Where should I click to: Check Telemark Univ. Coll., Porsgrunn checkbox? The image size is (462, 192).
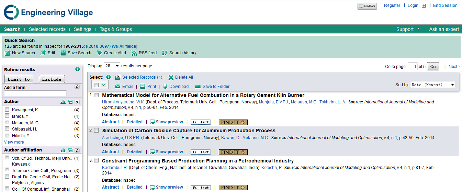tap(7, 170)
